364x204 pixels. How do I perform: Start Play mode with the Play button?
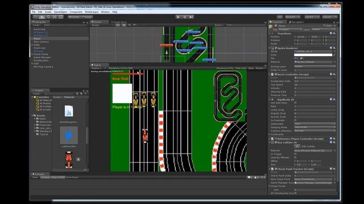click(178, 17)
